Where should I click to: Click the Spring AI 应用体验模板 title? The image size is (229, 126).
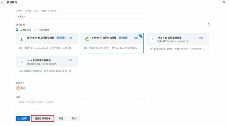coord(104,38)
